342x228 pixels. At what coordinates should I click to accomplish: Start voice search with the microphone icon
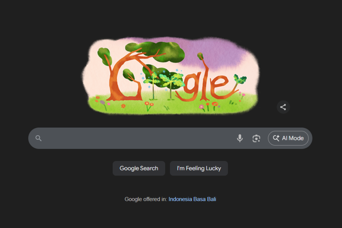pos(240,138)
